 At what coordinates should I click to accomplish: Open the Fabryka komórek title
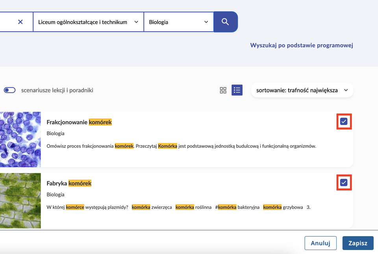tap(69, 183)
